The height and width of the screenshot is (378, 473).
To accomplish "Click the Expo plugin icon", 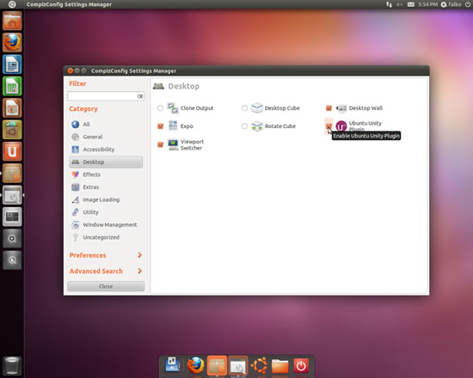I will click(173, 125).
